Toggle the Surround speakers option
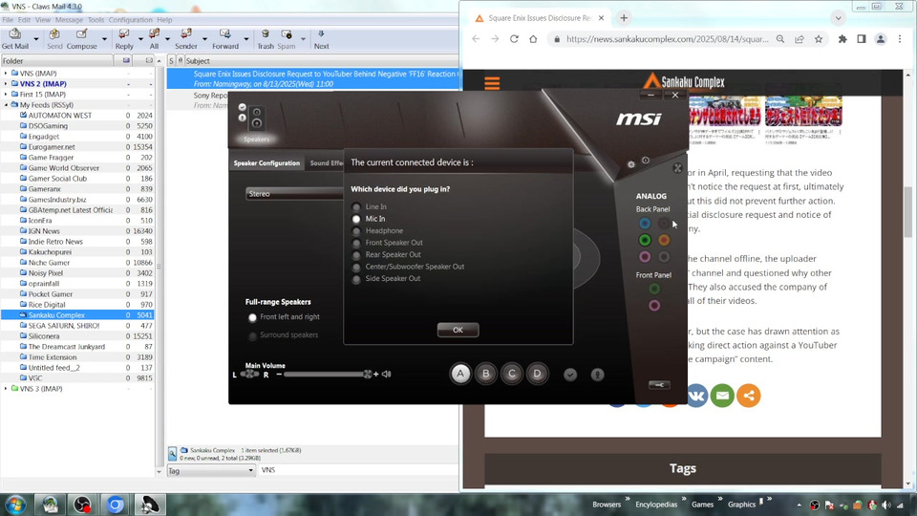The image size is (917, 516). 252,335
